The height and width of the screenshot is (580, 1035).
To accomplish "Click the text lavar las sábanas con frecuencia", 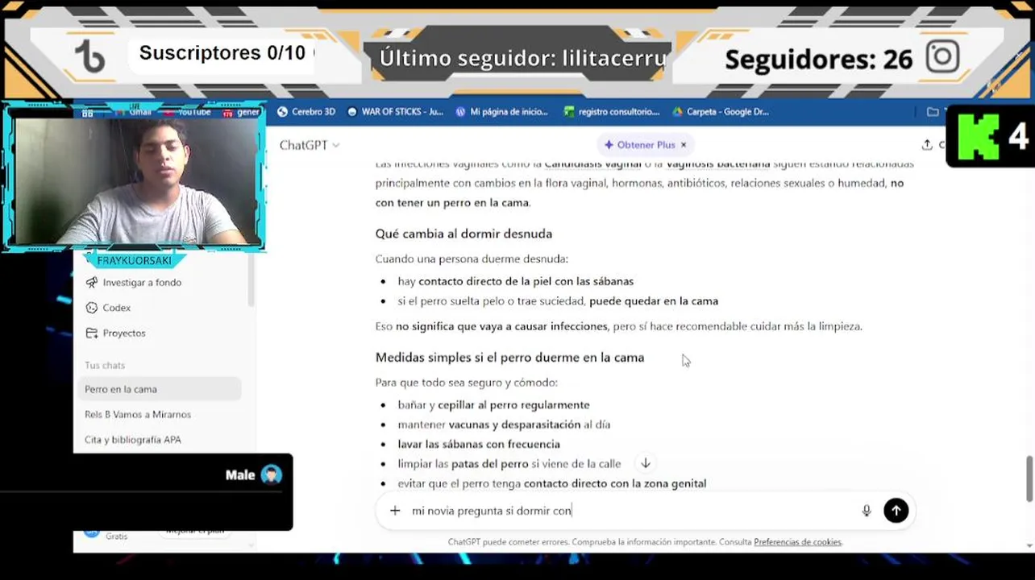I will pyautogui.click(x=479, y=444).
